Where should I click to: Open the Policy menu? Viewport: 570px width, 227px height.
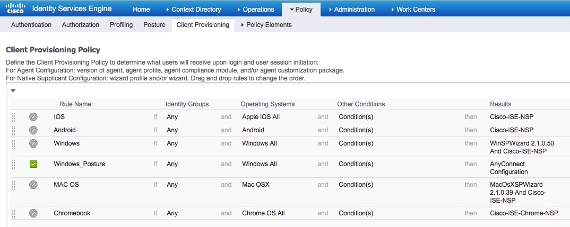pyautogui.click(x=301, y=10)
